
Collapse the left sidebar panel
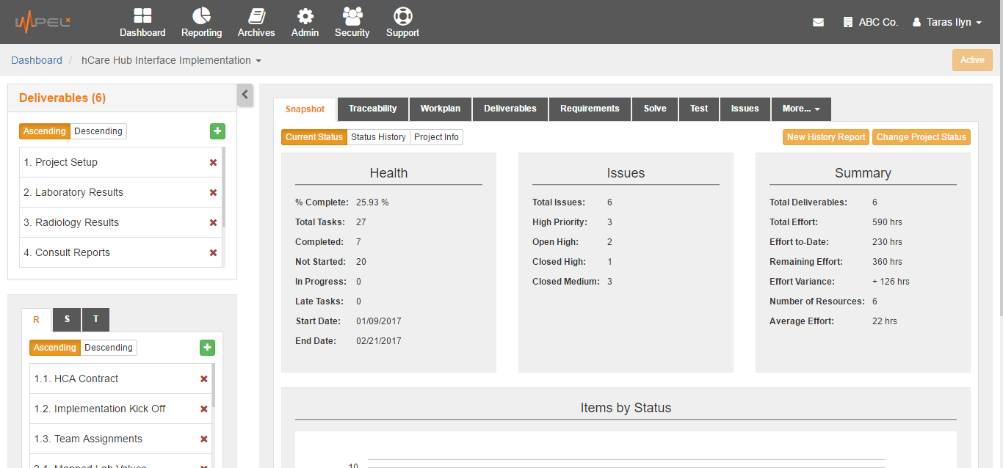click(245, 95)
